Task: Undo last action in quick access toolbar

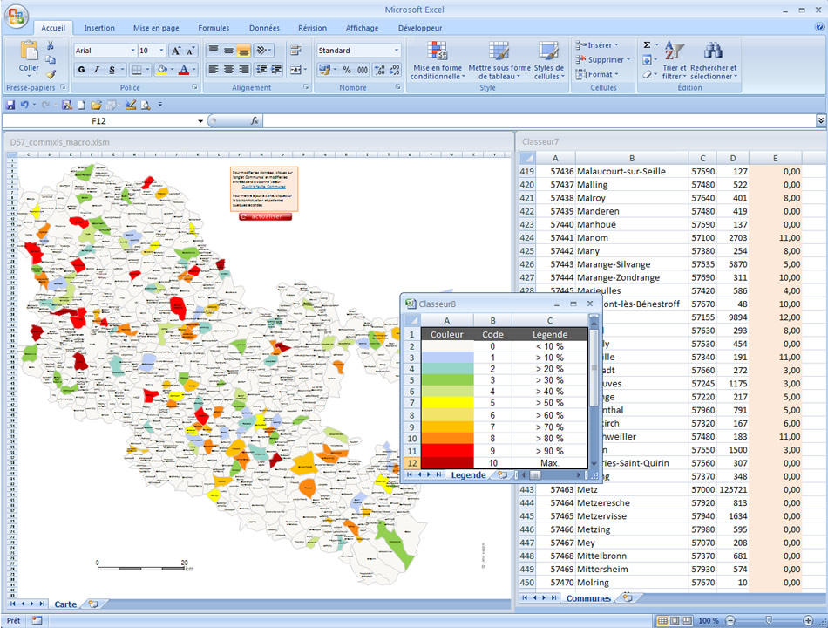Action: 24,105
